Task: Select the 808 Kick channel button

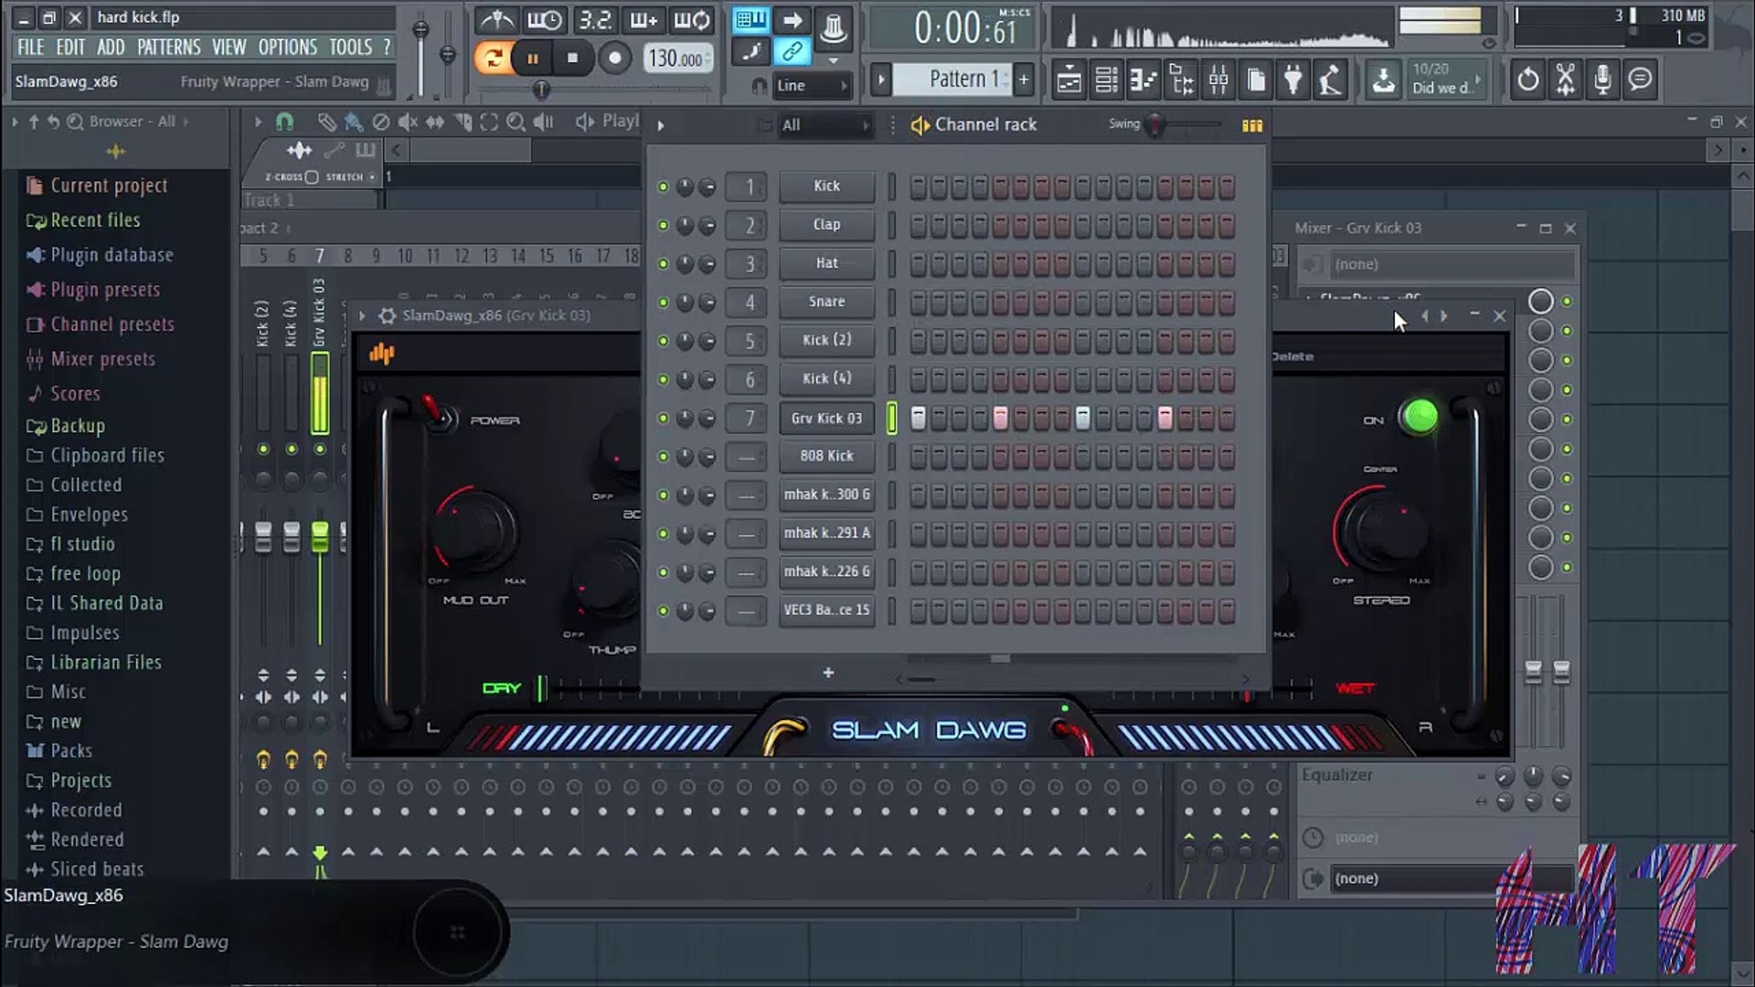Action: (x=826, y=456)
